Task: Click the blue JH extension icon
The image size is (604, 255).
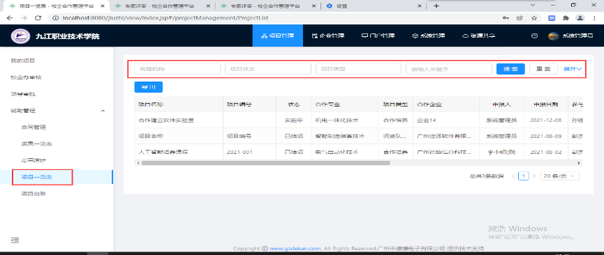Action: (x=551, y=17)
